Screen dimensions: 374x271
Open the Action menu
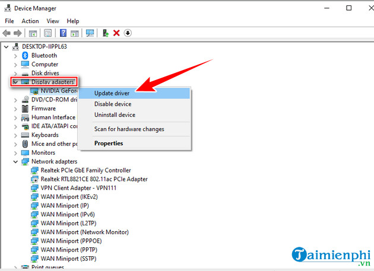coord(30,21)
